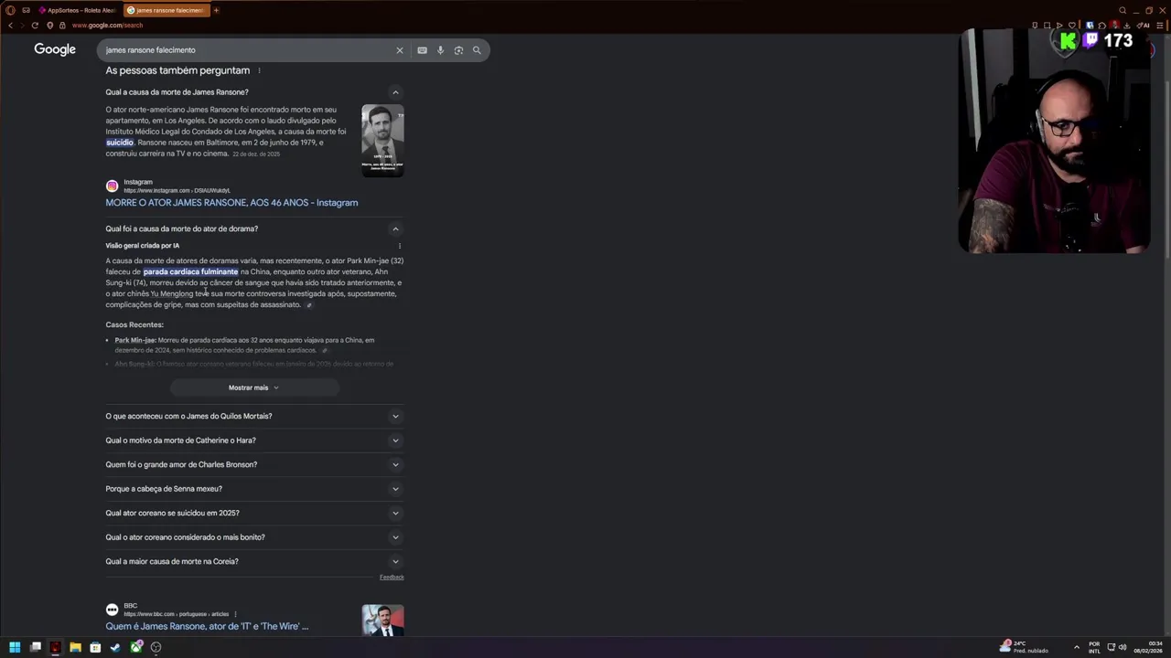Open a new browser tab with plus
Viewport: 1171px width, 658px height.
[x=217, y=10]
